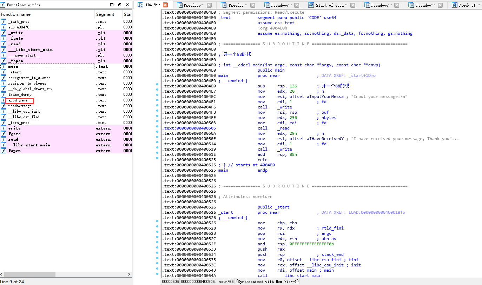This screenshot has width=482, height=285.
Task: Click the Stack of good tab's icon
Action: click(311, 5)
